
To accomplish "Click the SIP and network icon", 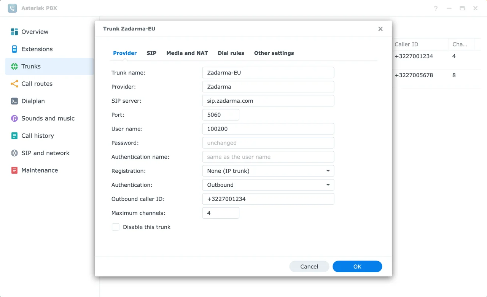I will pyautogui.click(x=14, y=153).
